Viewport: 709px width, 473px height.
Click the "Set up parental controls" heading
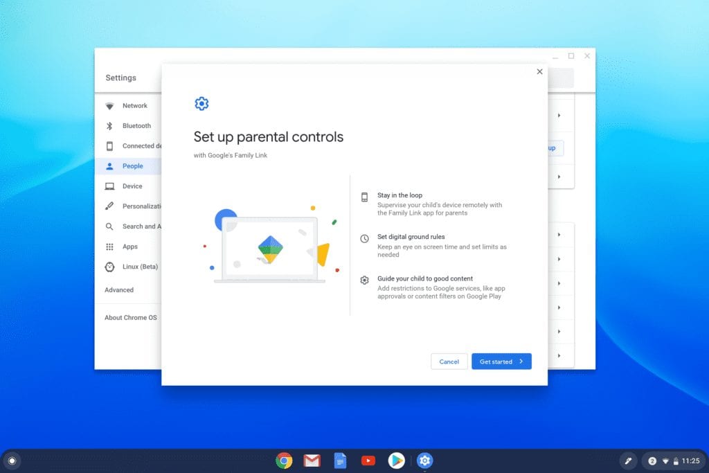(x=269, y=136)
